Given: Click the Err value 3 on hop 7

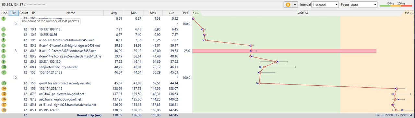Looking at the screenshot, I should tap(16, 51).
